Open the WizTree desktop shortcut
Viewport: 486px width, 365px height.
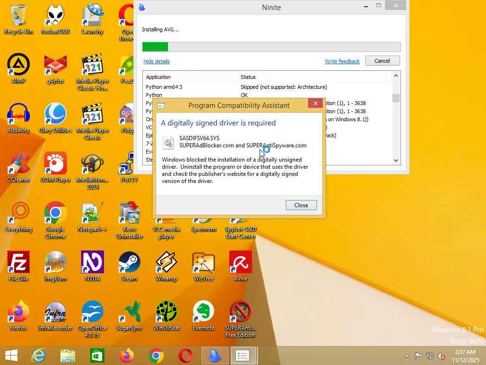pyautogui.click(x=203, y=266)
